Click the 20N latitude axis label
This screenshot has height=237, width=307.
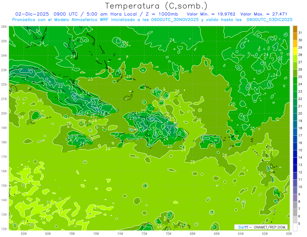pyautogui.click(x=4, y=113)
